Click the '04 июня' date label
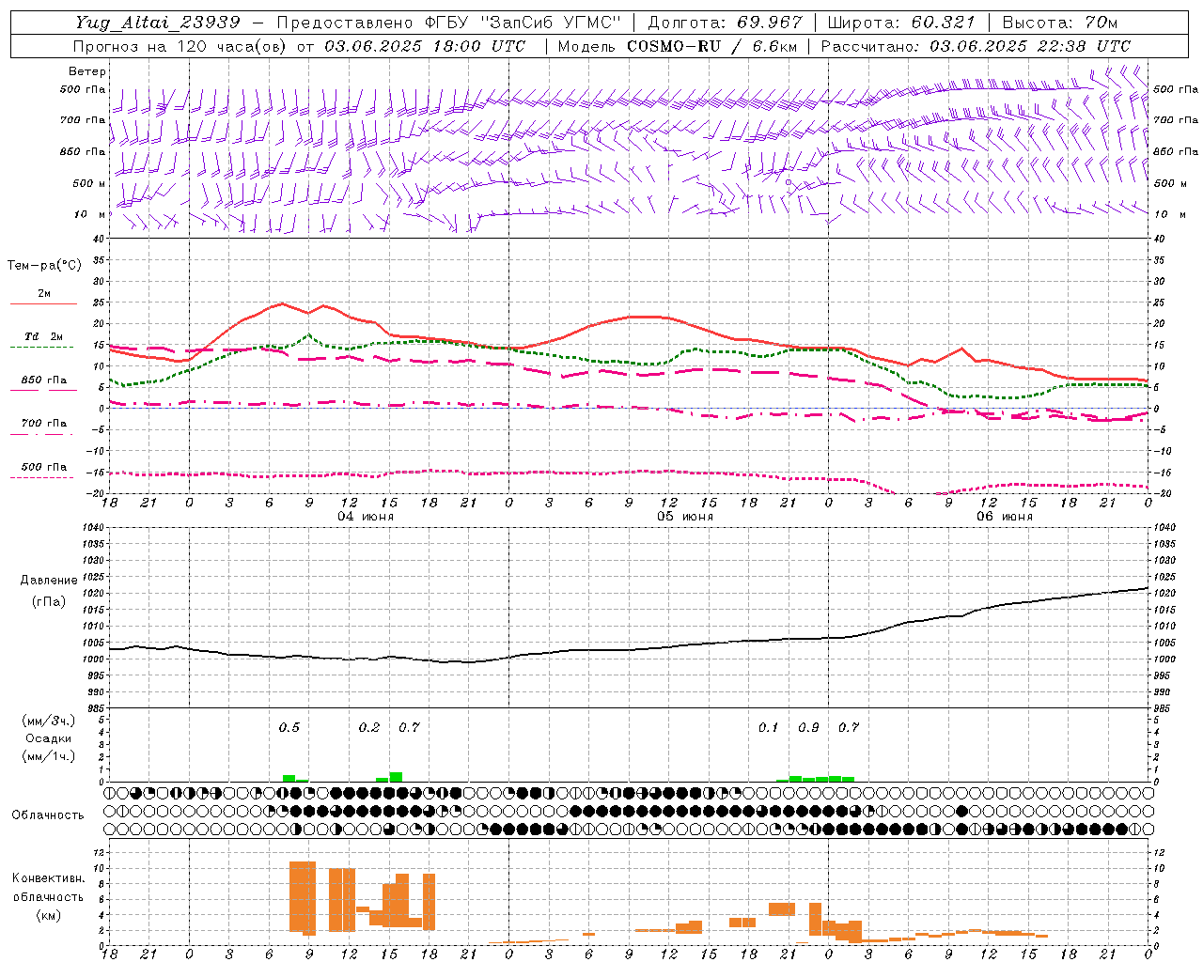The image size is (1203, 962). click(x=366, y=517)
